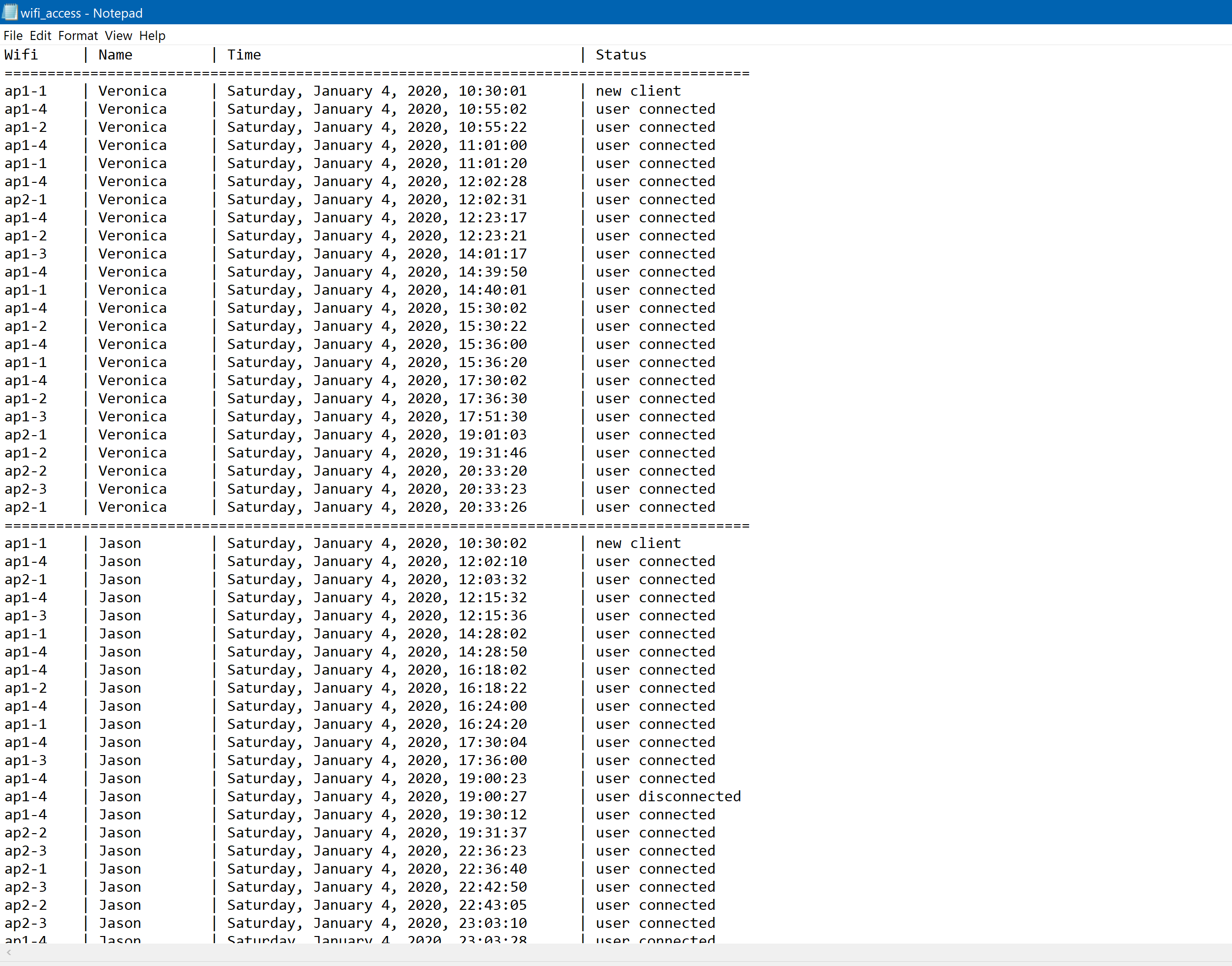Image resolution: width=1232 pixels, height=966 pixels.
Task: Click Jason's 'new client' status text
Action: [x=638, y=543]
